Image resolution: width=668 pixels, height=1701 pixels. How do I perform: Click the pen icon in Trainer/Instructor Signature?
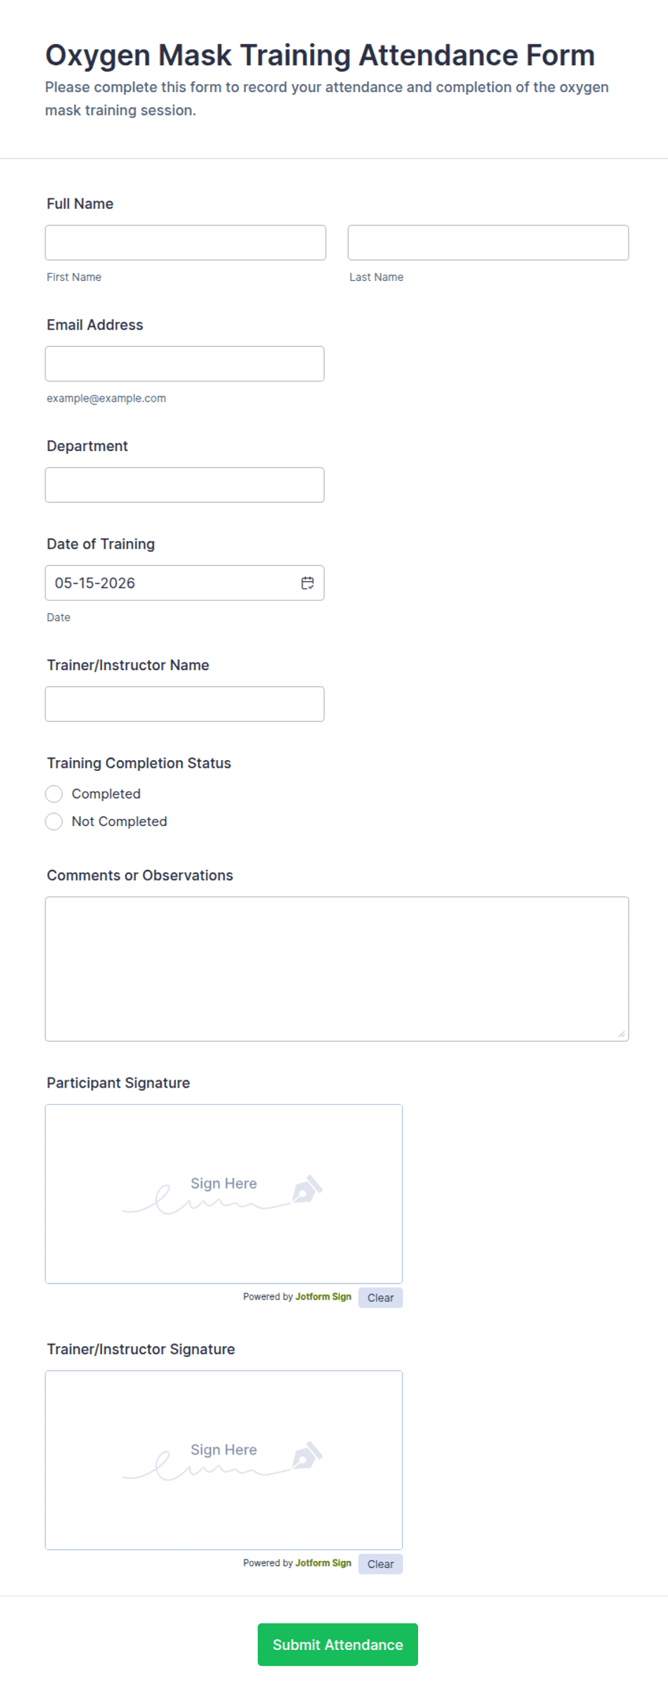pos(307,1455)
